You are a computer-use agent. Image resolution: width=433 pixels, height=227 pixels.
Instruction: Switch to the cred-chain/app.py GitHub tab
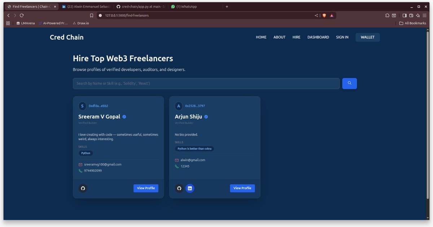point(141,6)
